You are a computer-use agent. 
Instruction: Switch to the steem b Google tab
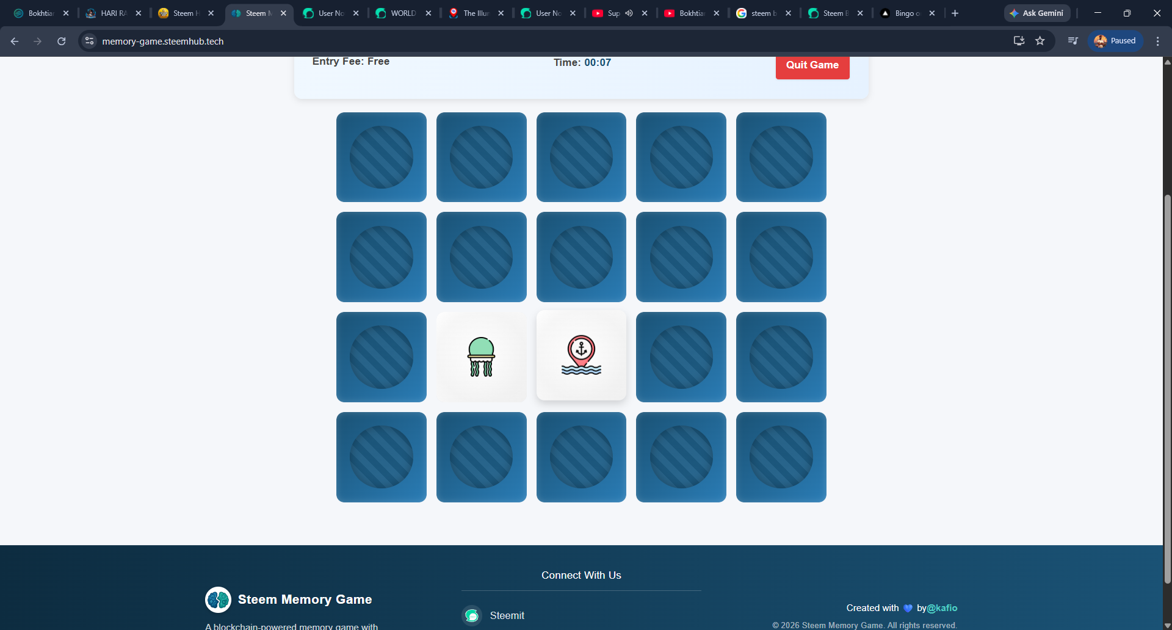764,13
